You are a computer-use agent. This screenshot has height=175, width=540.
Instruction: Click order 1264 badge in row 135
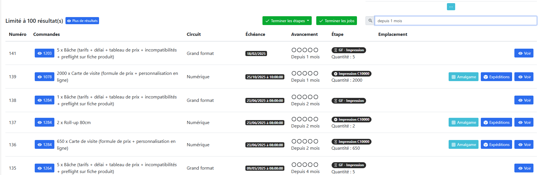click(44, 168)
